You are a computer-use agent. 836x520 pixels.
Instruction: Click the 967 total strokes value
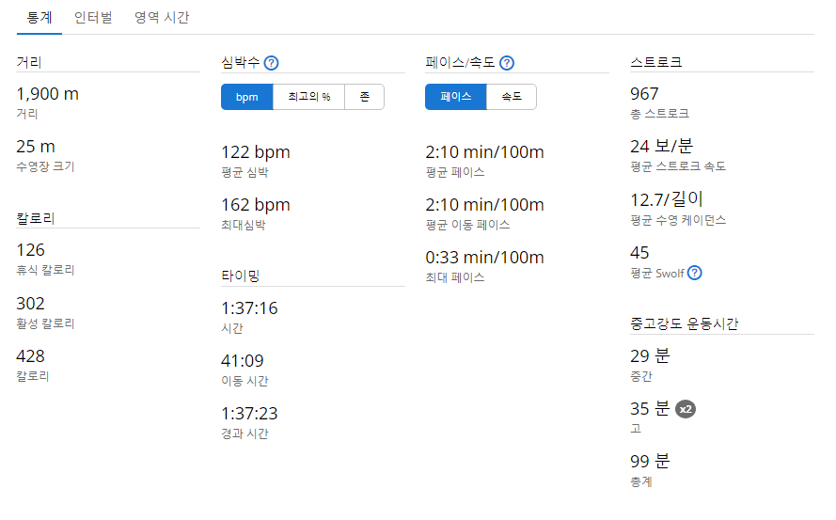click(644, 94)
